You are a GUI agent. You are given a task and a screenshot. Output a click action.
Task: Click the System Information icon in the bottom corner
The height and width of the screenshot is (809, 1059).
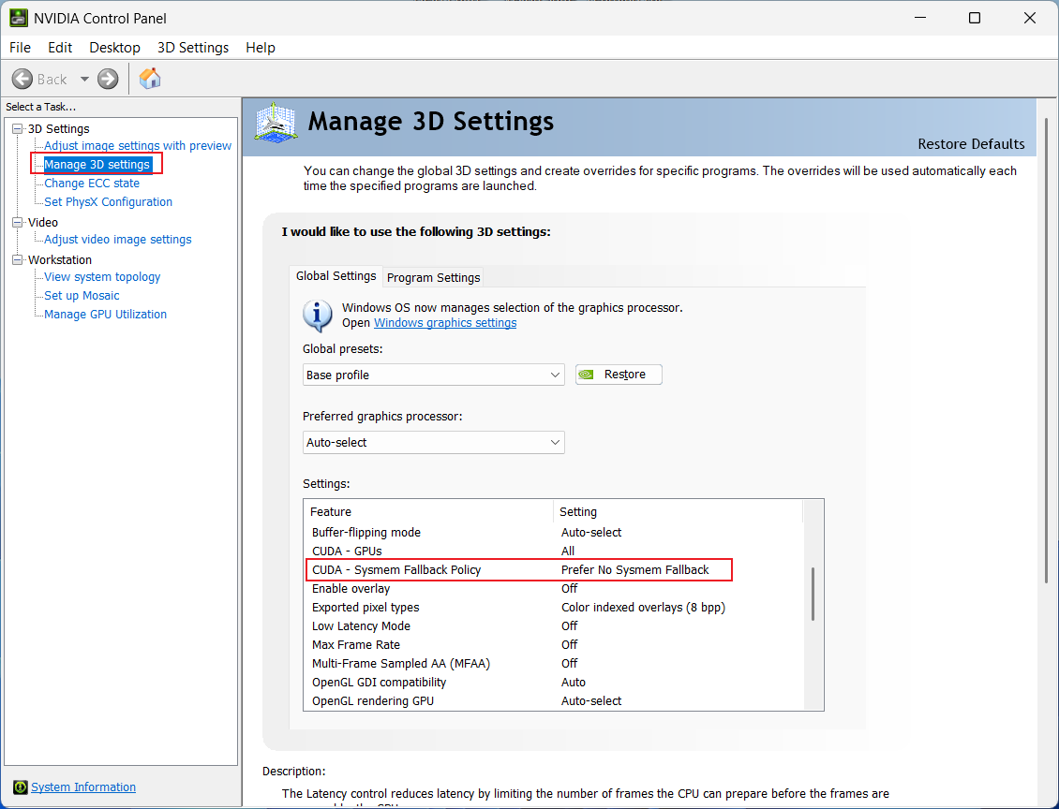(20, 787)
